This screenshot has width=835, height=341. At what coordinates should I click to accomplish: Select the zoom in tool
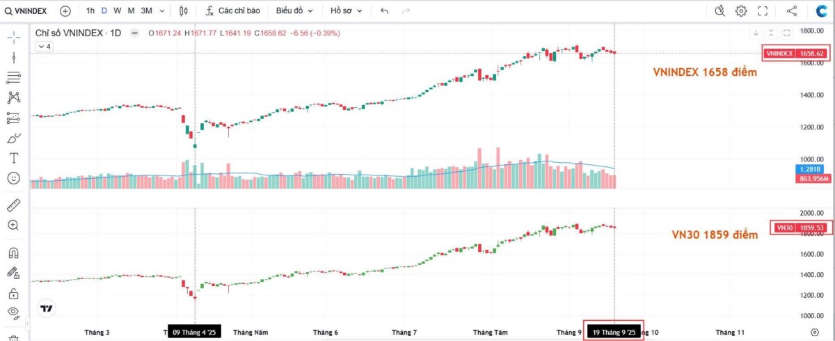point(13,225)
